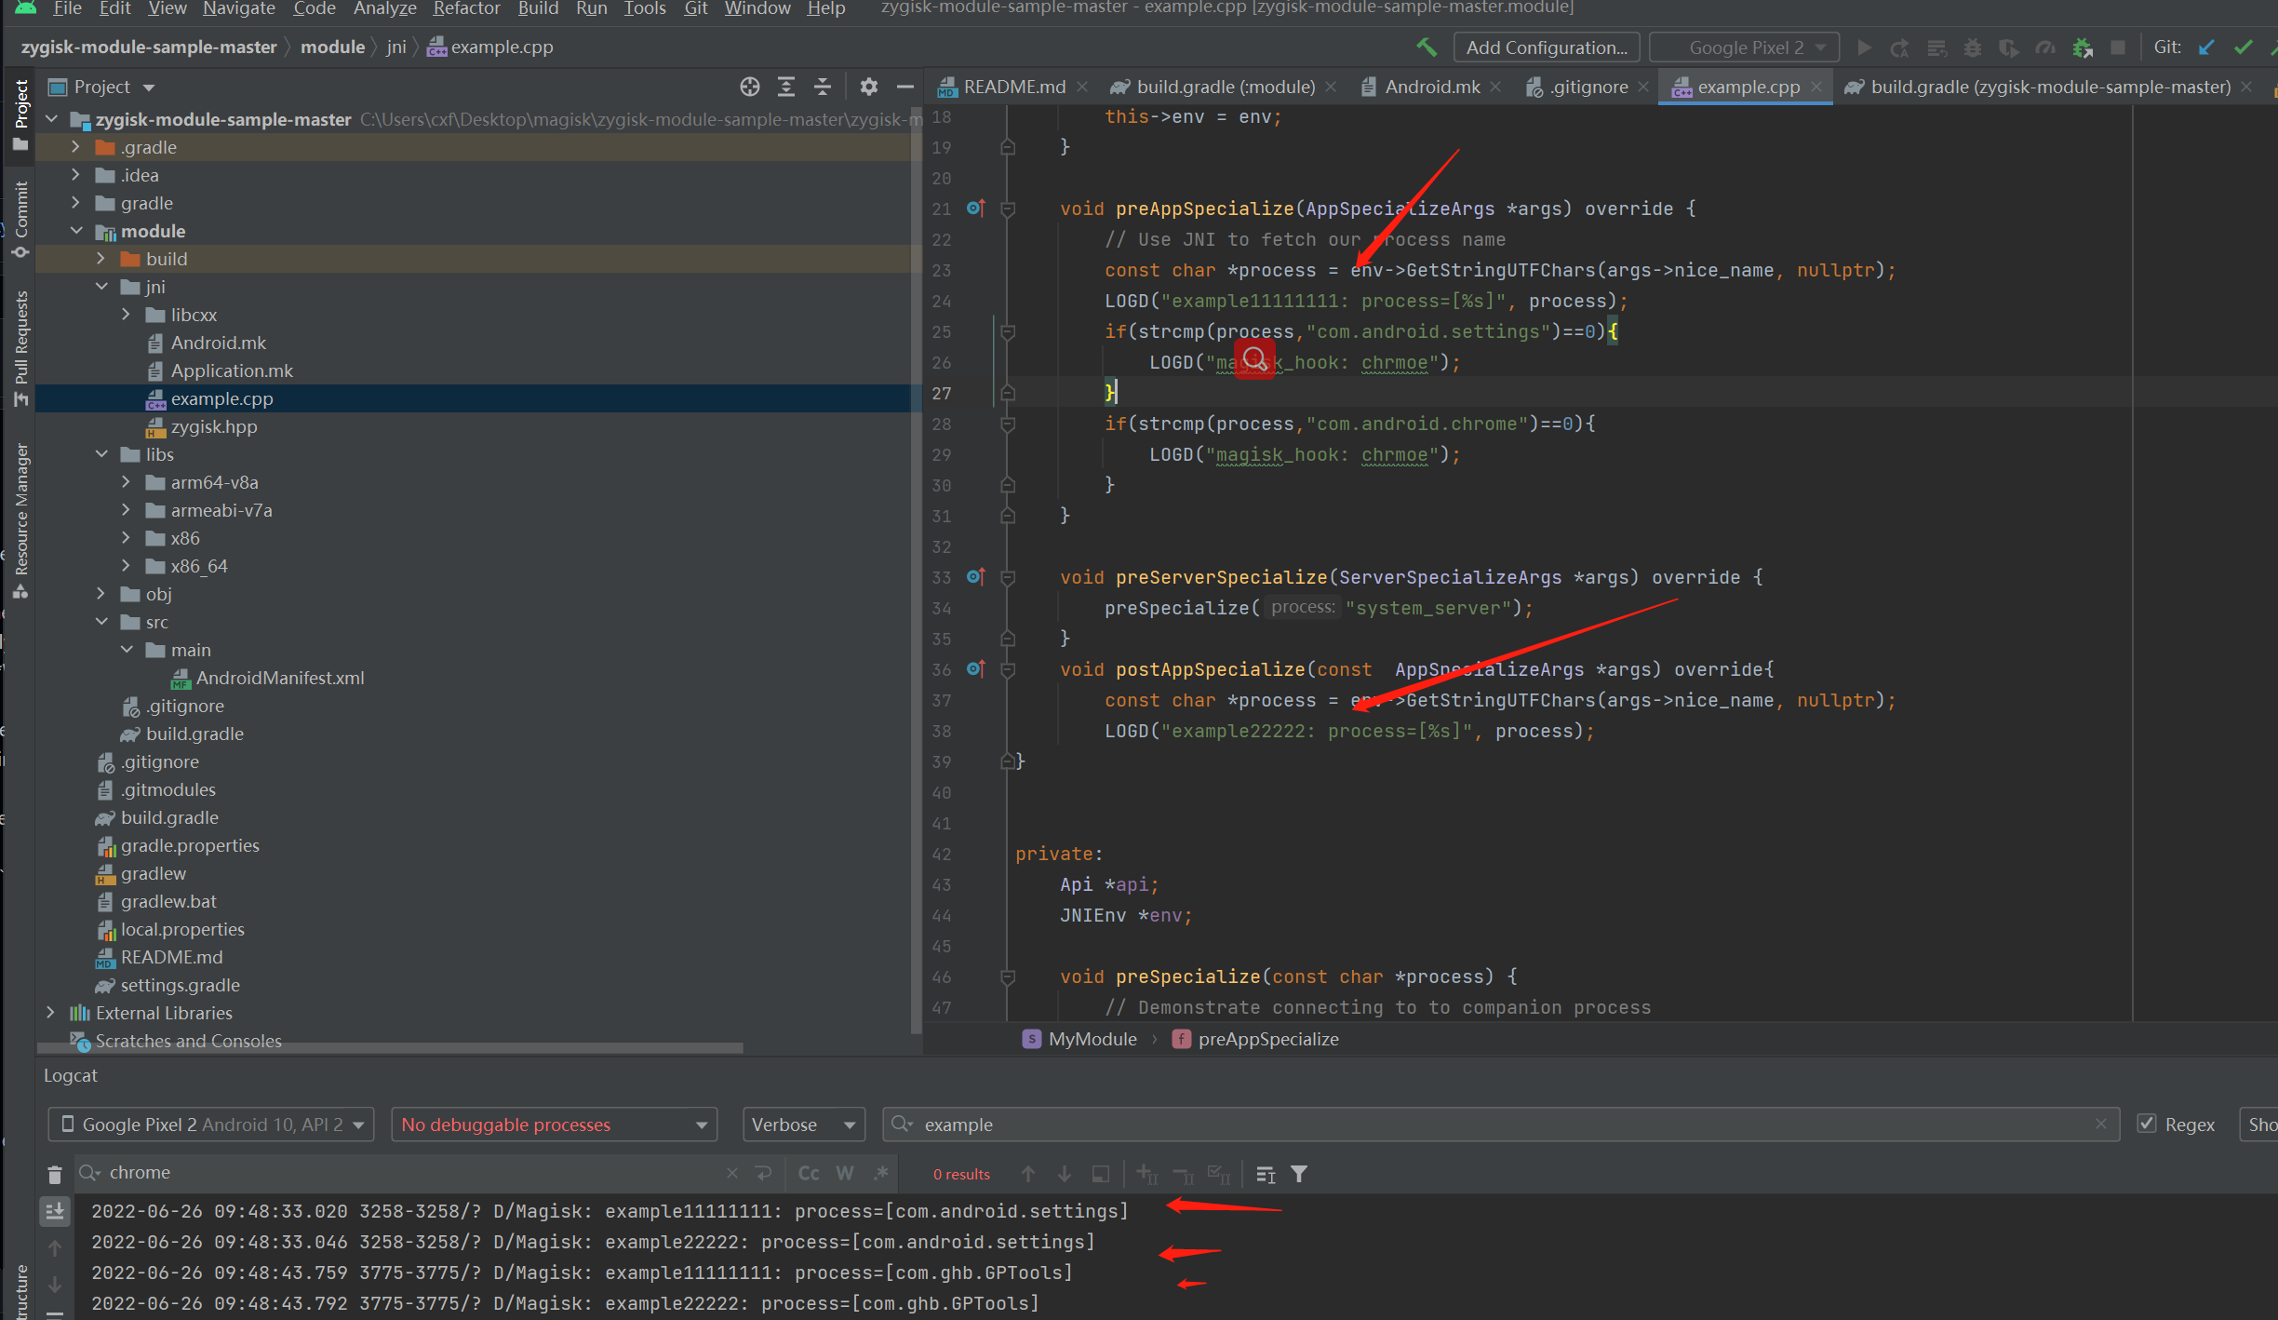Click the example search field in Logcat
Image resolution: width=2278 pixels, height=1320 pixels.
1024,1124
